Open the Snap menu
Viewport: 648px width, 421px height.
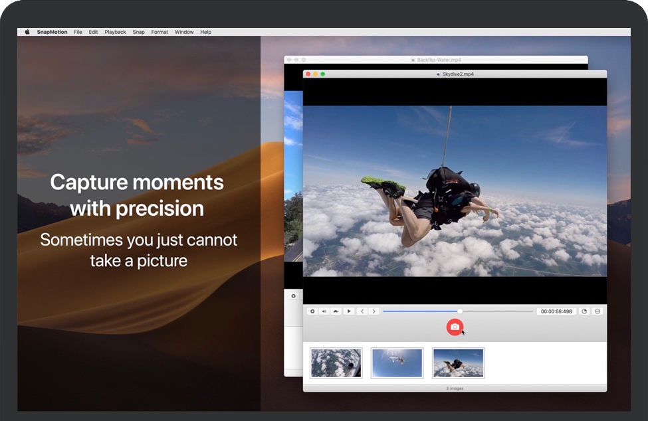click(x=138, y=32)
